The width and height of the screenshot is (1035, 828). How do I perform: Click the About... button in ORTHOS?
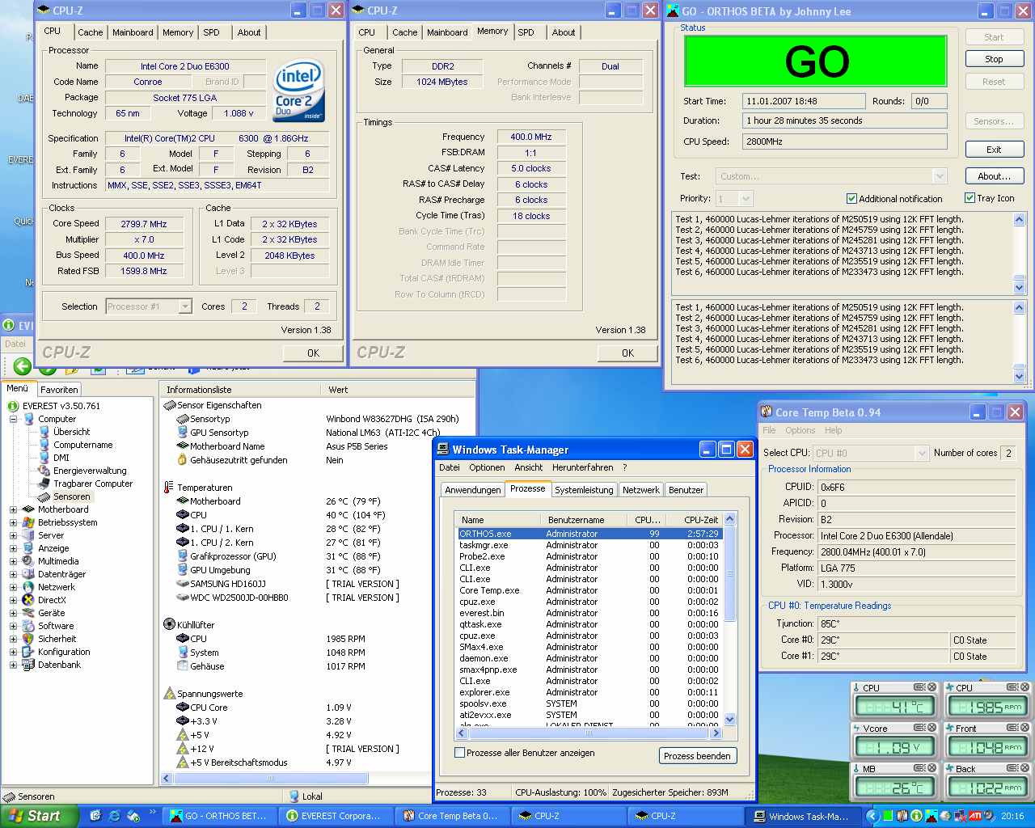coord(994,175)
